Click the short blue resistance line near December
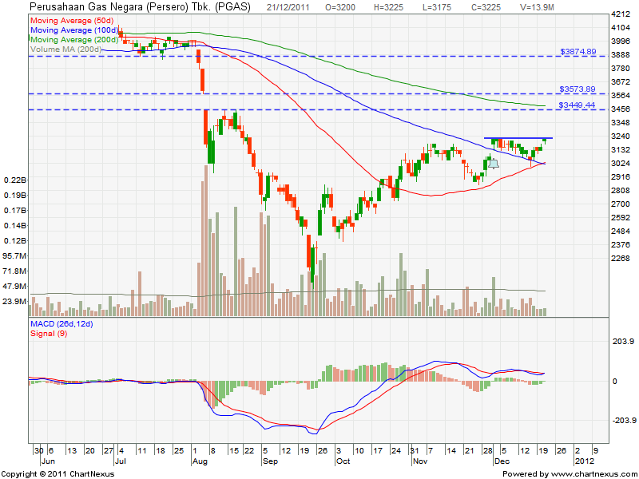The width and height of the screenshot is (639, 479). point(518,139)
